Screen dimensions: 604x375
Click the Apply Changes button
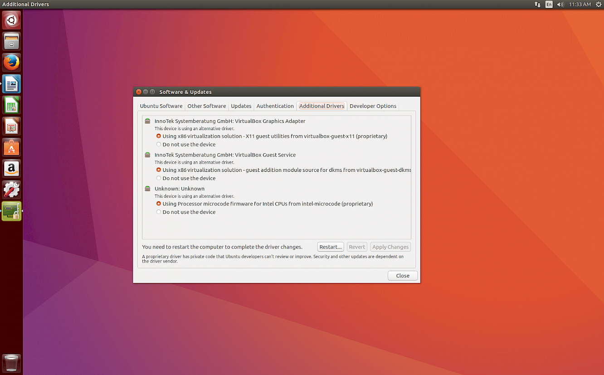coord(390,247)
